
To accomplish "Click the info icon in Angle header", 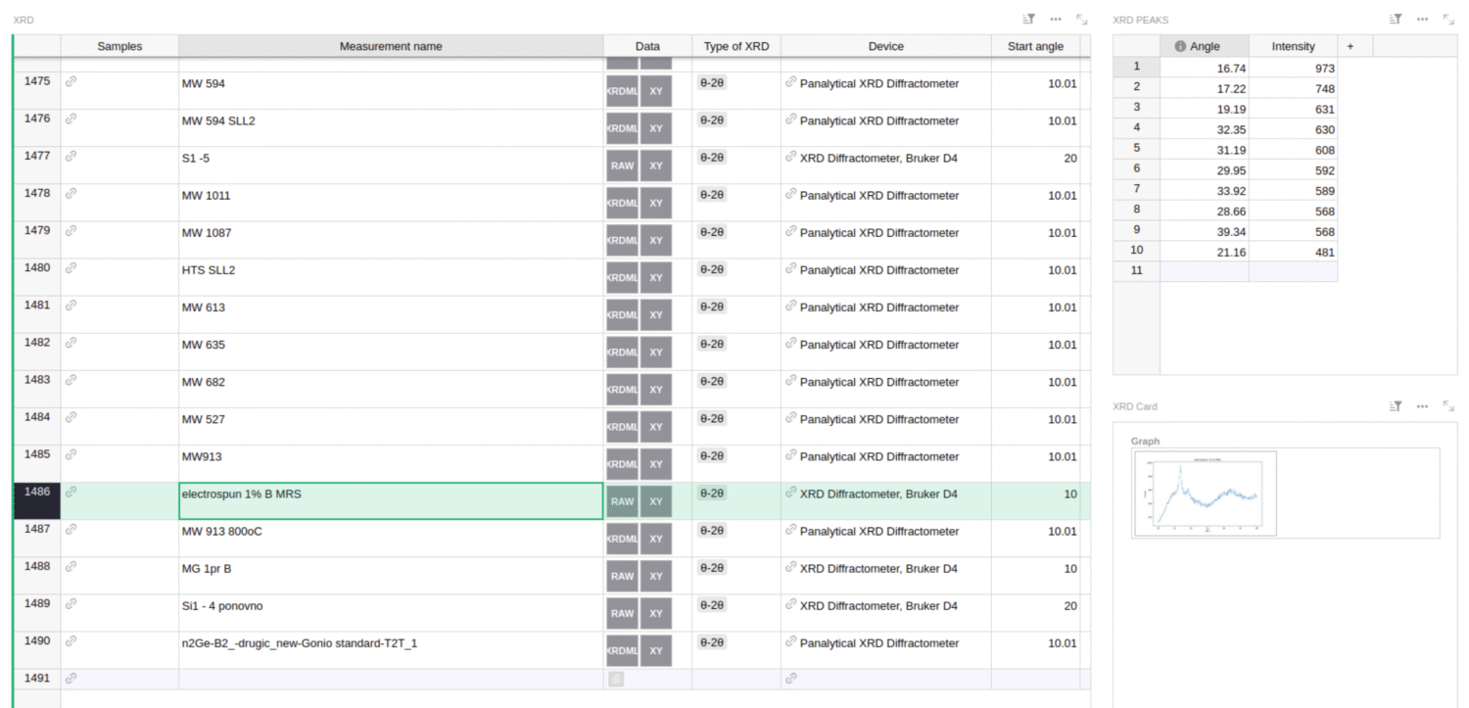I will [x=1180, y=46].
